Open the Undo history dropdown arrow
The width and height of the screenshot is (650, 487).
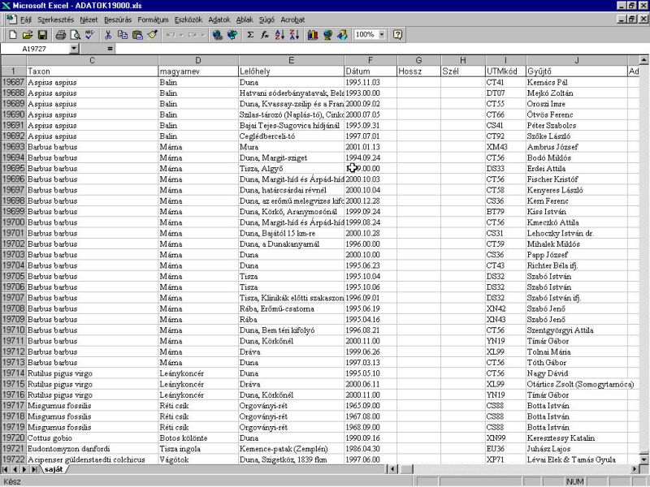pyautogui.click(x=181, y=35)
